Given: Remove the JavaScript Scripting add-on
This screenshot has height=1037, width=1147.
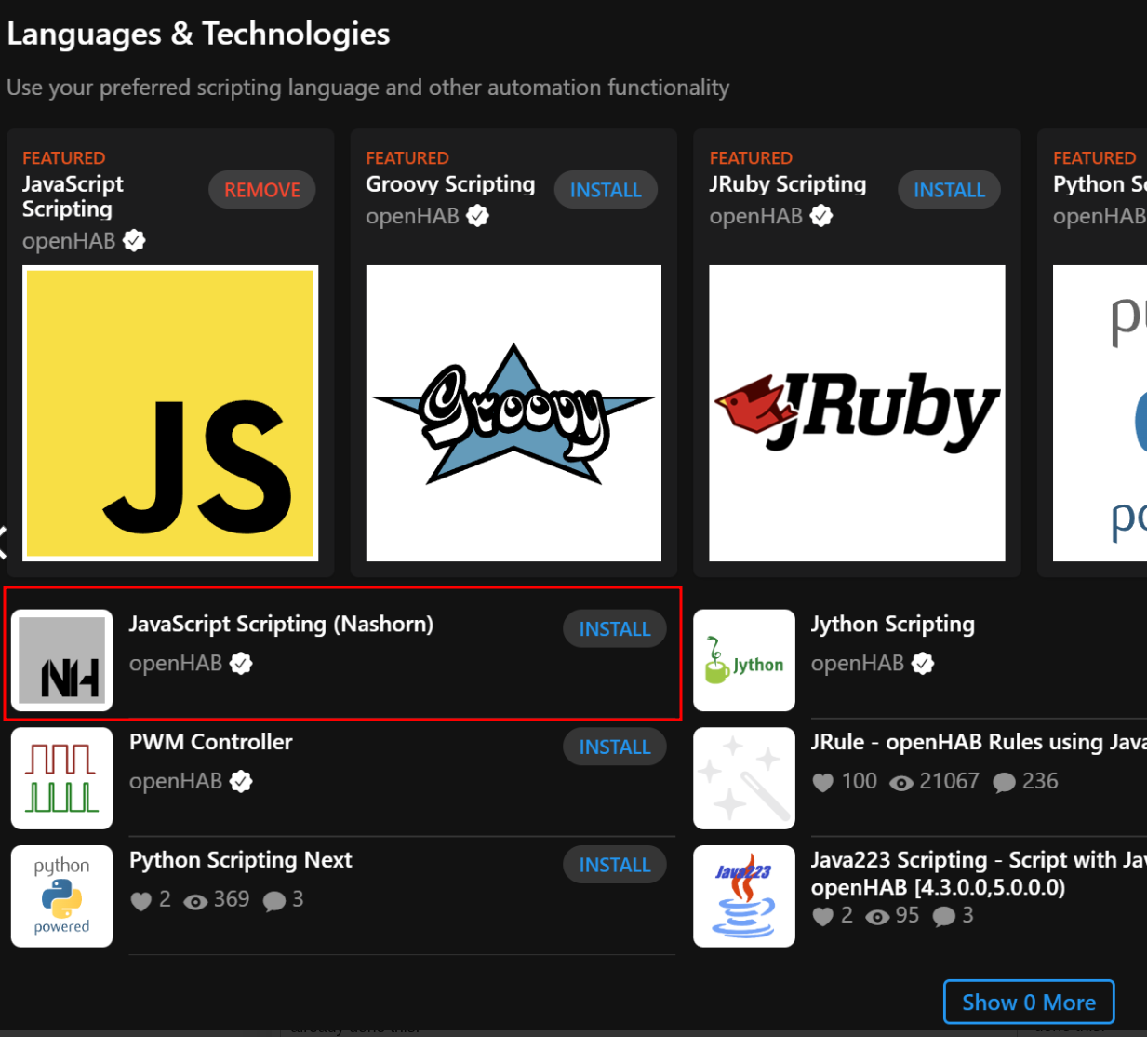Looking at the screenshot, I should point(261,190).
